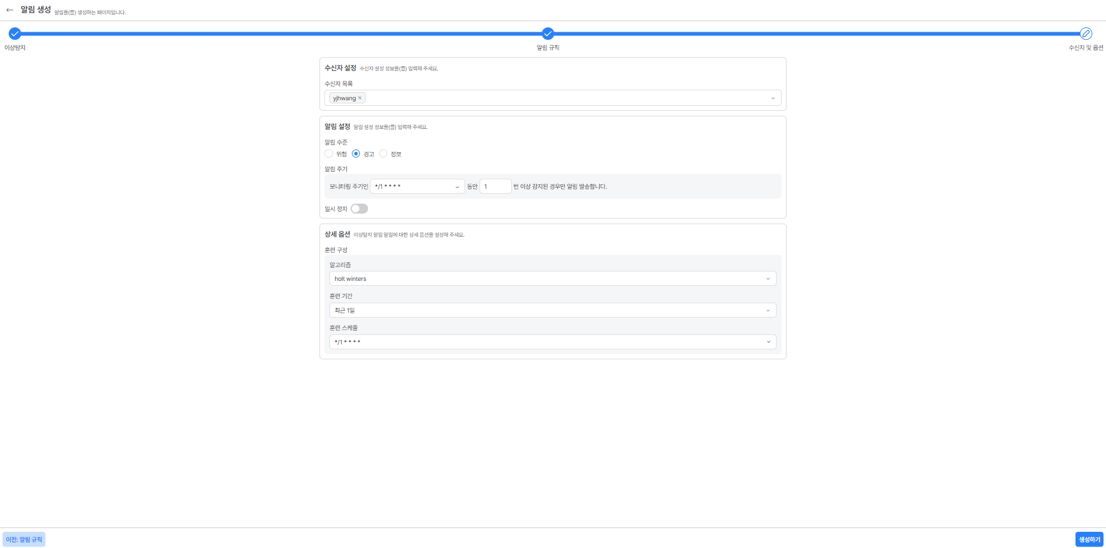Select the 정보 alert level
This screenshot has width=1106, height=548.
click(x=384, y=154)
